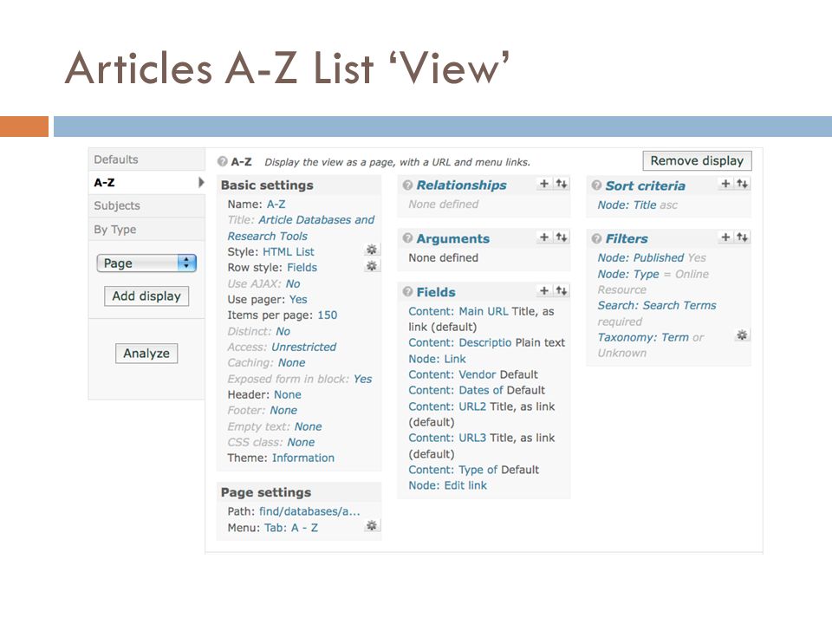The width and height of the screenshot is (832, 624).
Task: Rearrange Fields with sort icon
Action: pos(562,291)
